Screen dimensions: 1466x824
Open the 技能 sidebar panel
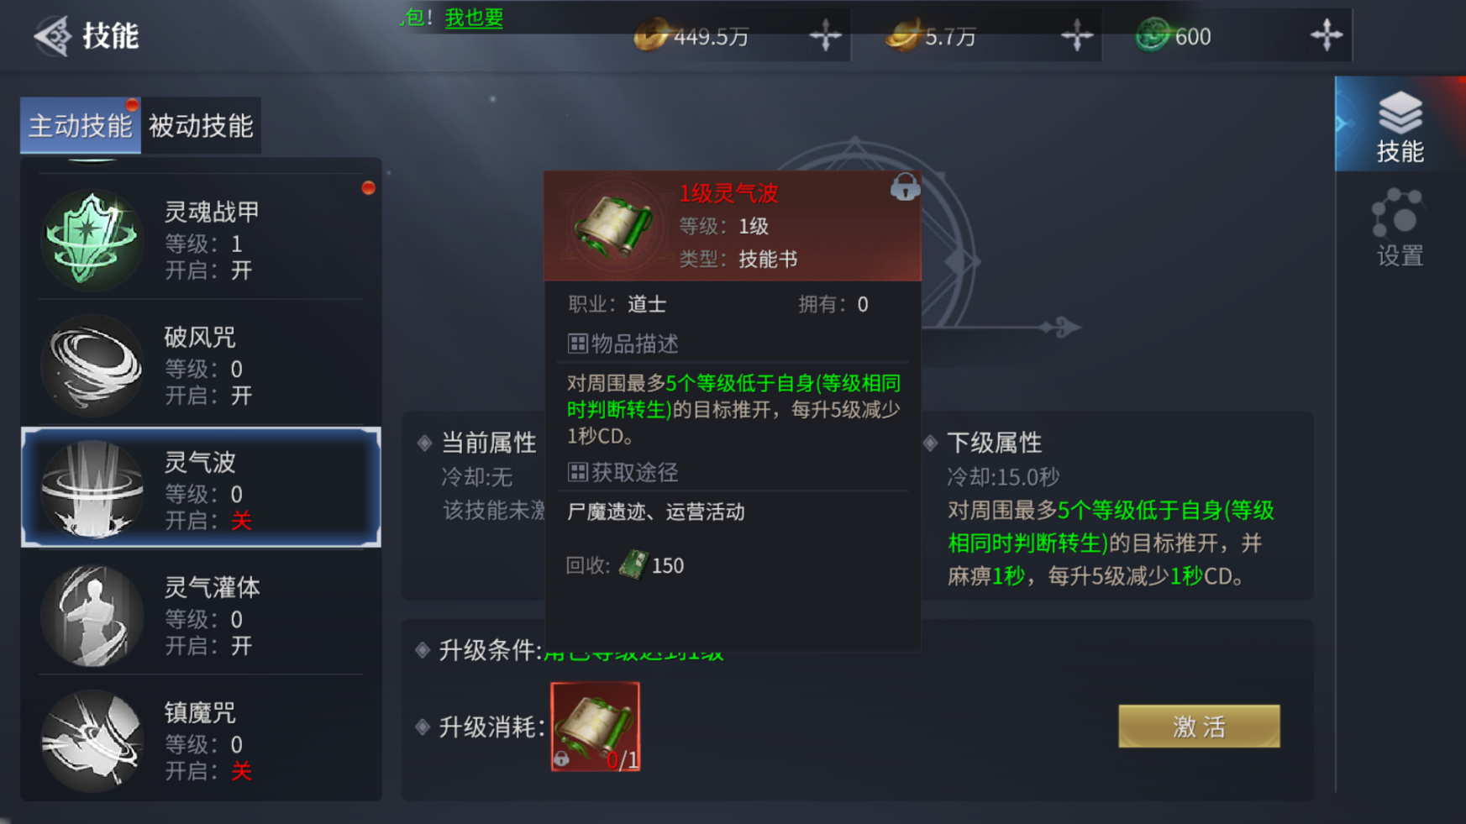(x=1400, y=126)
